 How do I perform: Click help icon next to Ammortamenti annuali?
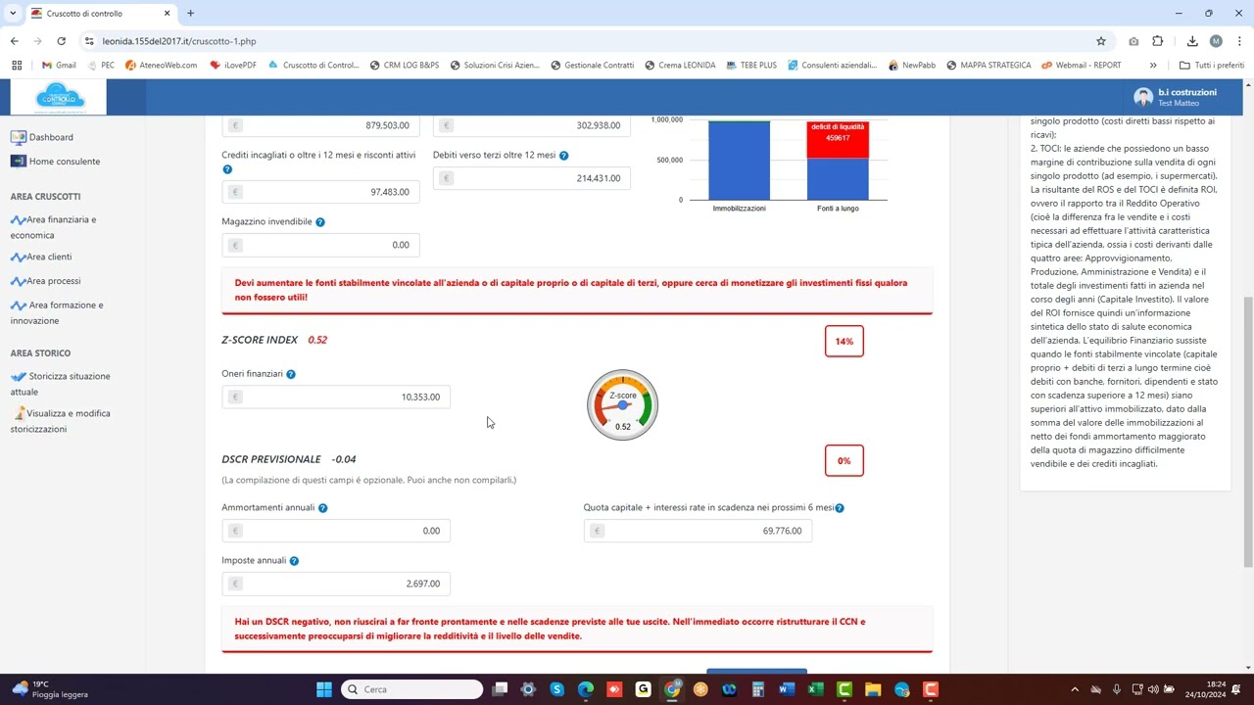(323, 508)
